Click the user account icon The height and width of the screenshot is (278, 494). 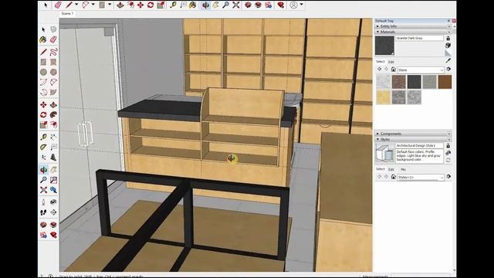click(x=293, y=5)
